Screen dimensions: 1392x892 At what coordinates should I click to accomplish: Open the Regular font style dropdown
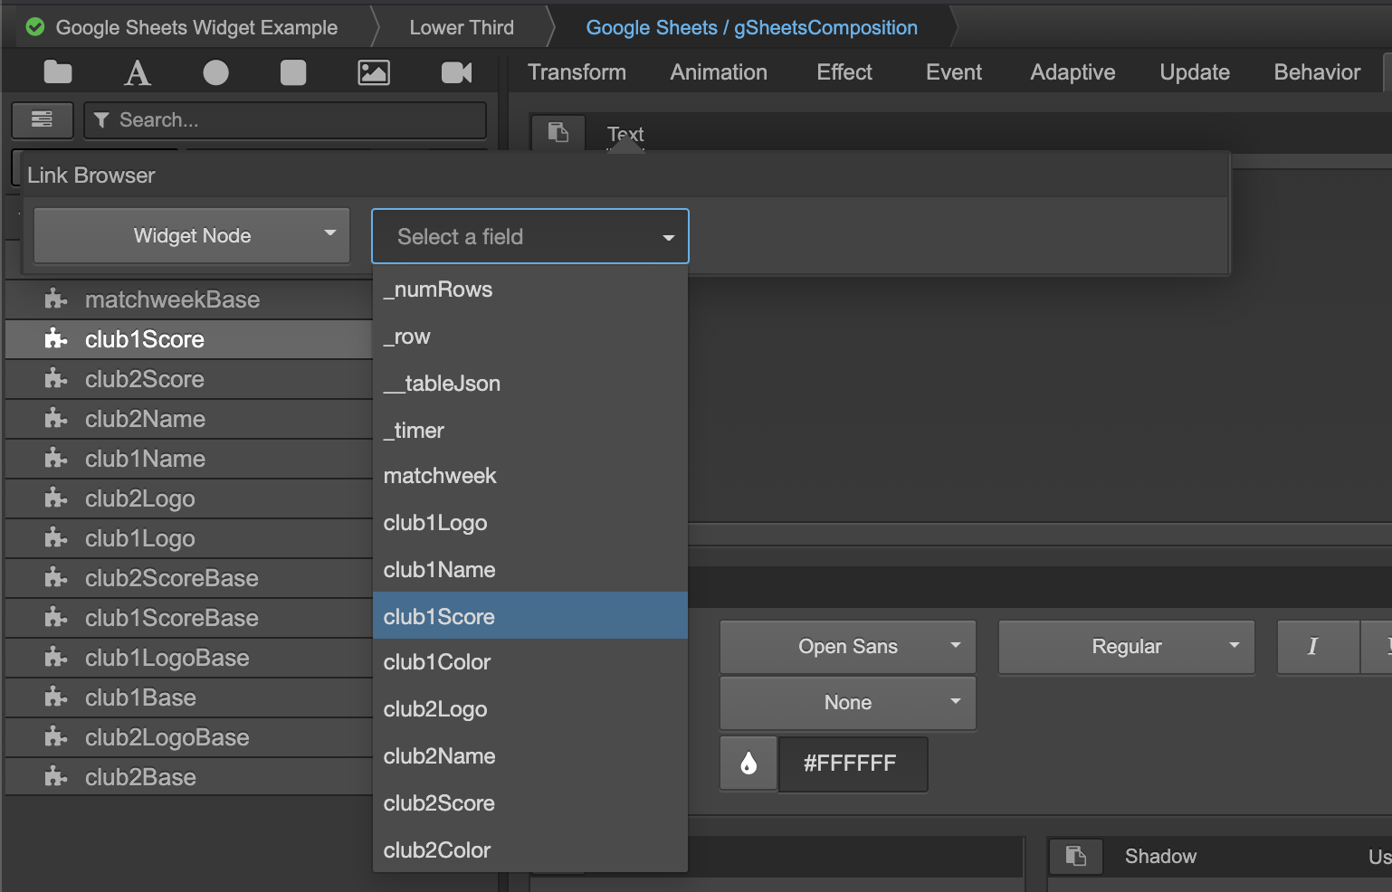point(1127,646)
